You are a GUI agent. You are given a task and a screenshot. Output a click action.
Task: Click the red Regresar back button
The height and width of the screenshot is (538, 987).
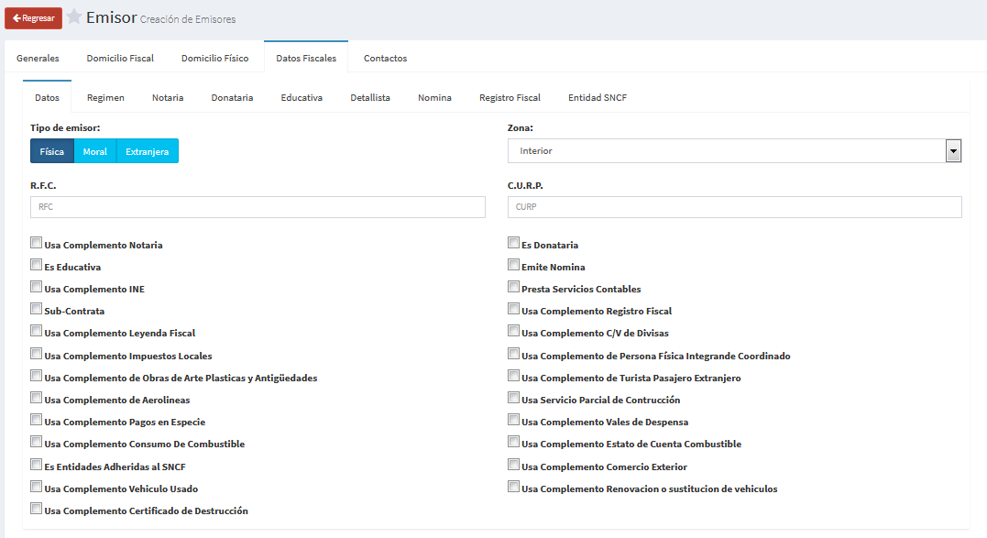pyautogui.click(x=33, y=18)
